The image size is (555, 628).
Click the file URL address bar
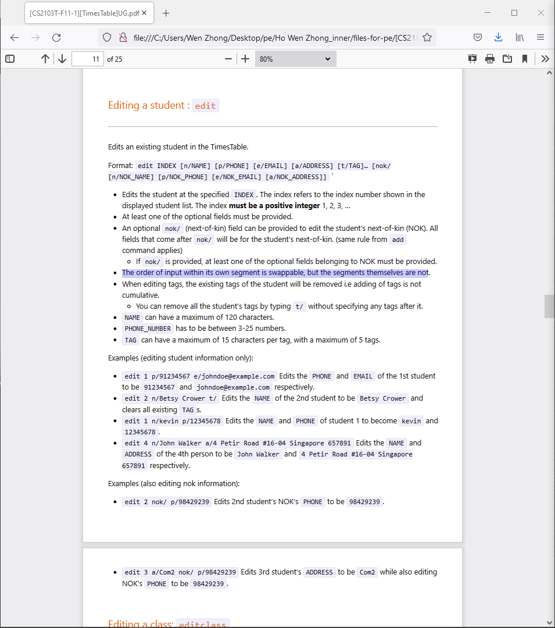274,38
